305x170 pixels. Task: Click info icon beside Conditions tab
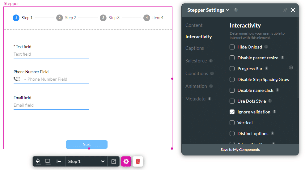click(x=212, y=73)
